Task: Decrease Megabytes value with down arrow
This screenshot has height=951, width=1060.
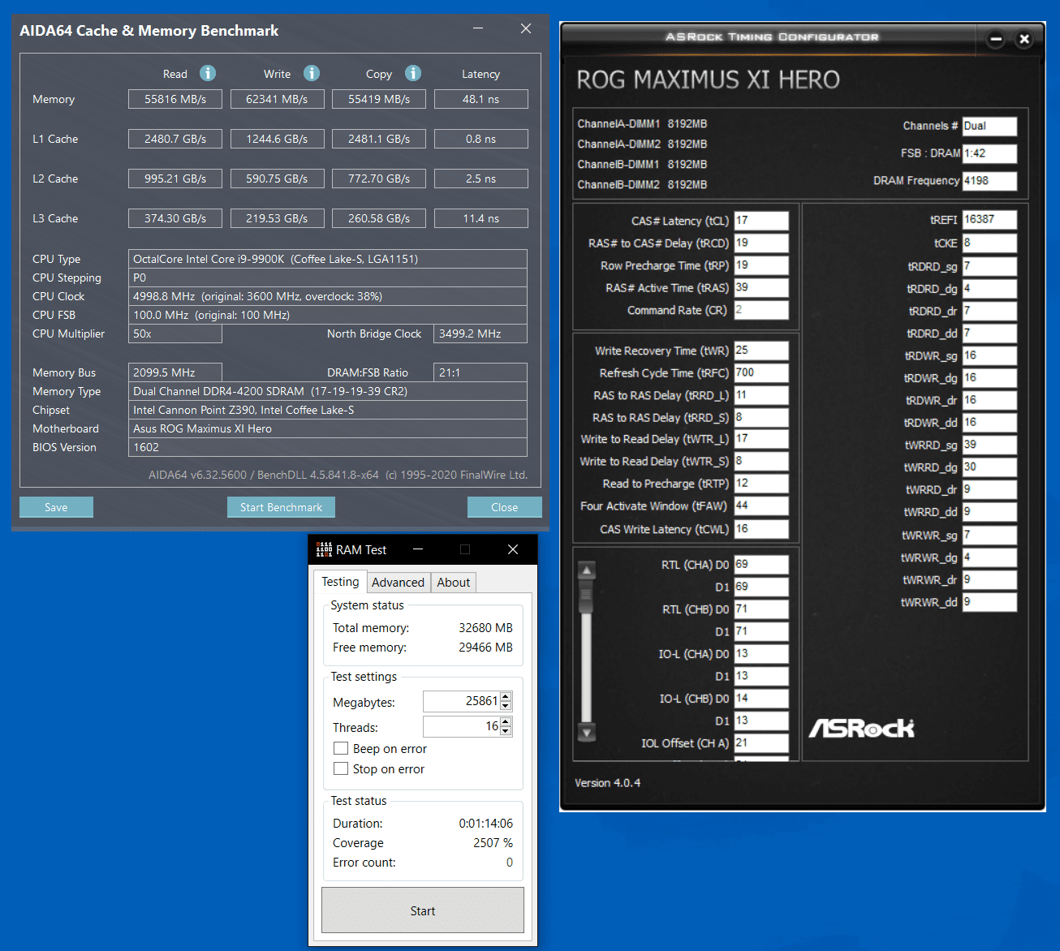Action: (x=506, y=706)
